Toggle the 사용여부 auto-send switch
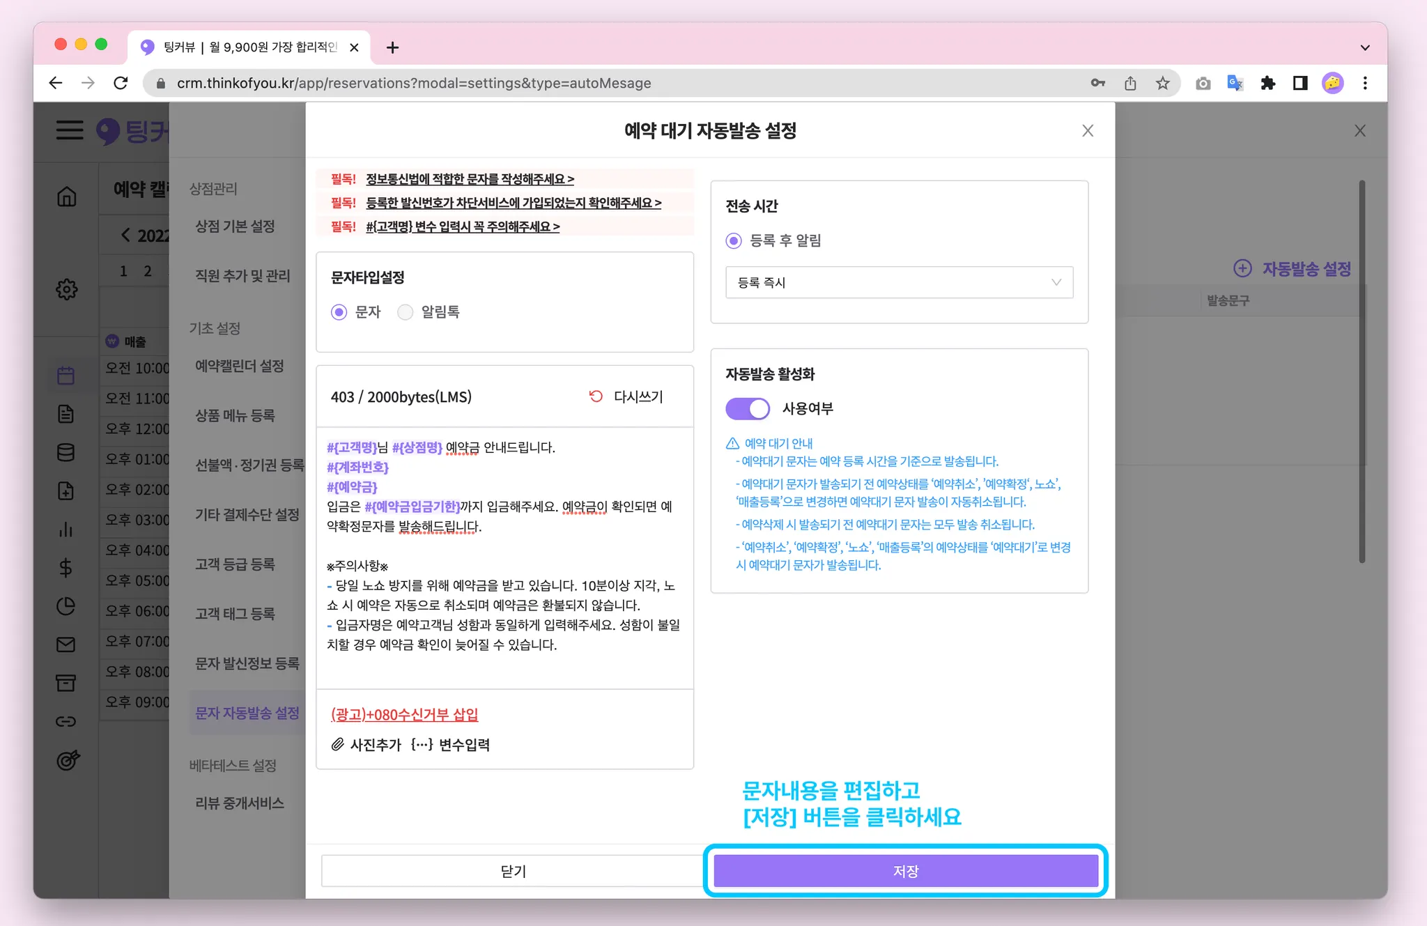This screenshot has width=1427, height=926. [x=747, y=408]
